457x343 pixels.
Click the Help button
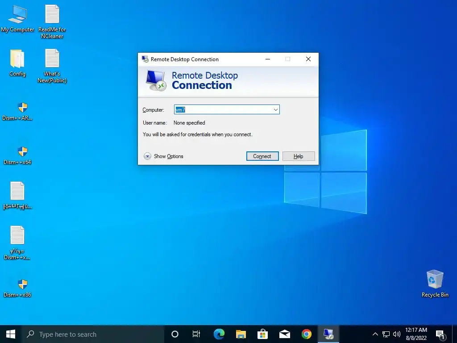[x=299, y=156]
